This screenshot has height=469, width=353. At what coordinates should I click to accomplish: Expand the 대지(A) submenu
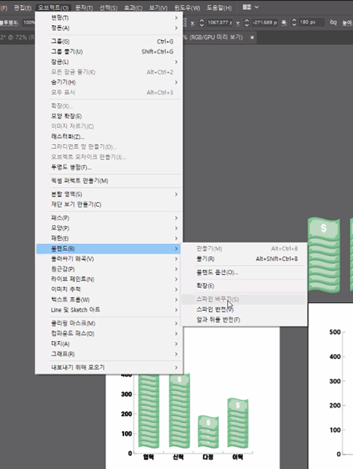coord(108,344)
